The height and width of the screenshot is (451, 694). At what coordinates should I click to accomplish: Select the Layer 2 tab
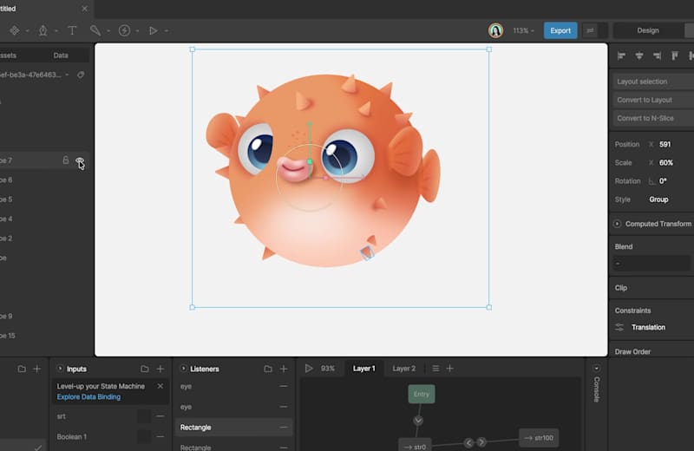(403, 369)
